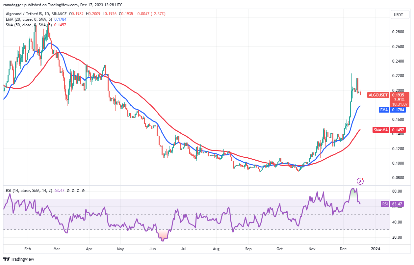Click the Feb label on the time axis
The image size is (414, 265).
pyautogui.click(x=28, y=249)
